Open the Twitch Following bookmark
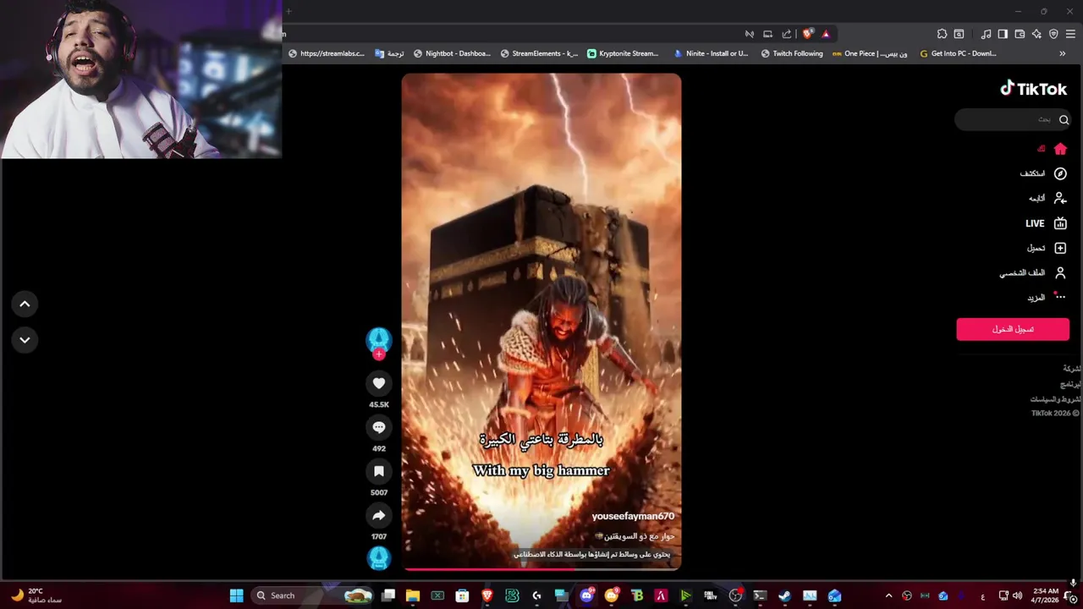The width and height of the screenshot is (1083, 609). pyautogui.click(x=792, y=53)
